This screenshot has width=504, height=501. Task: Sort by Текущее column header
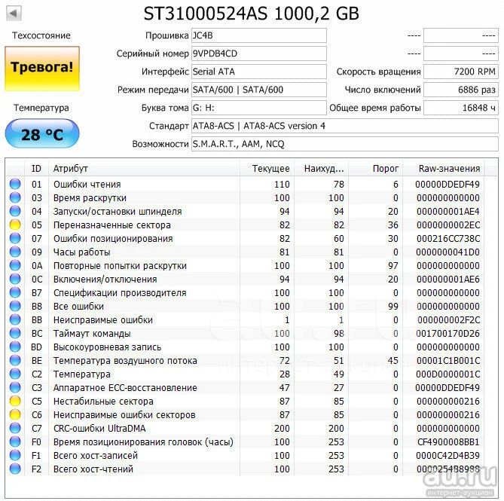coord(267,169)
